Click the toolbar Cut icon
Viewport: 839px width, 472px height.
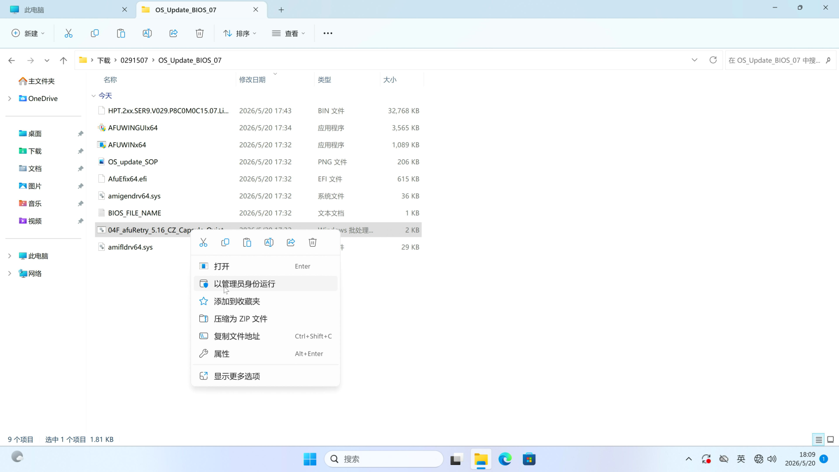click(68, 33)
